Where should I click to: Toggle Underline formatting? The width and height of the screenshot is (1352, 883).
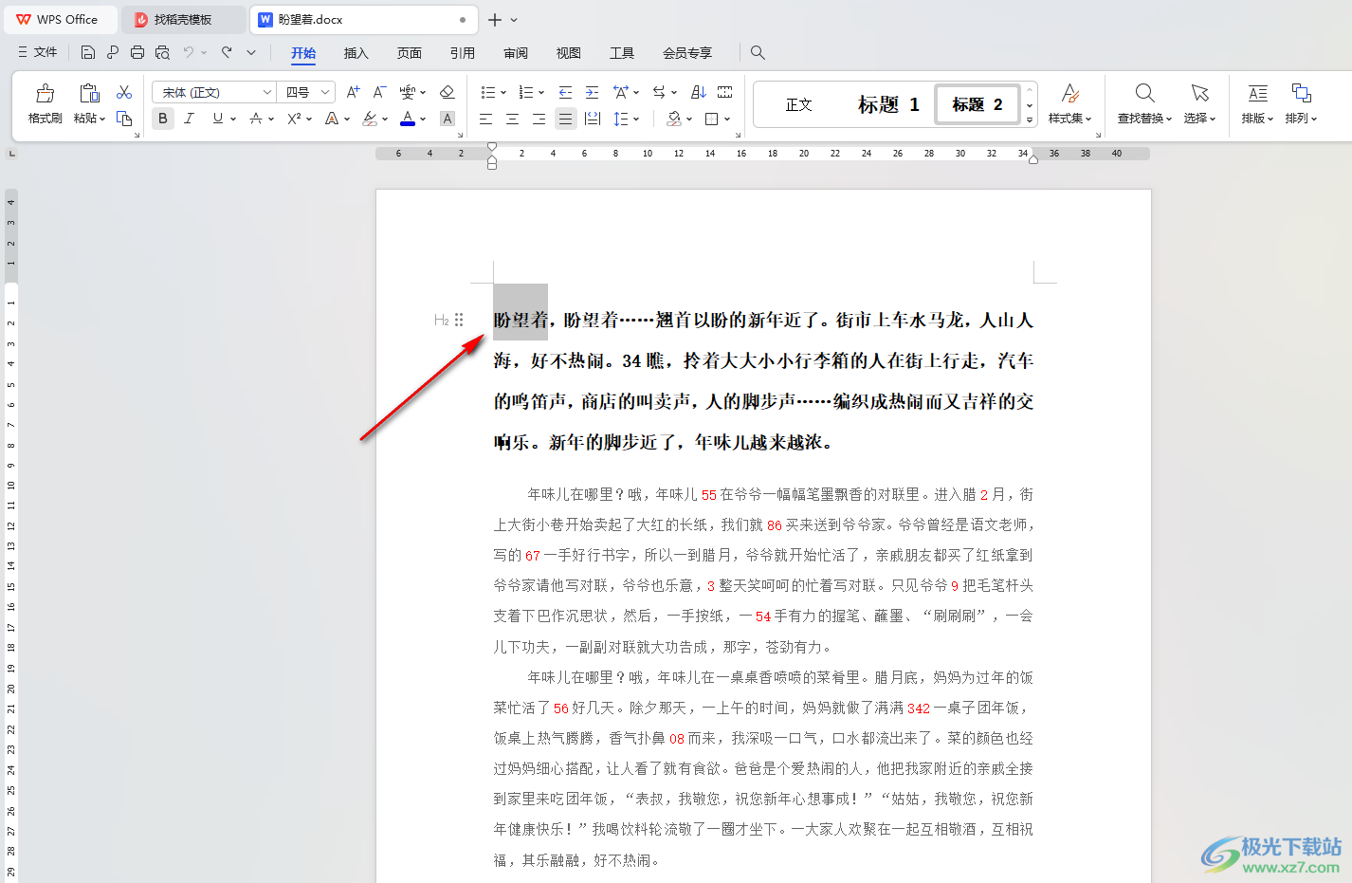click(218, 119)
